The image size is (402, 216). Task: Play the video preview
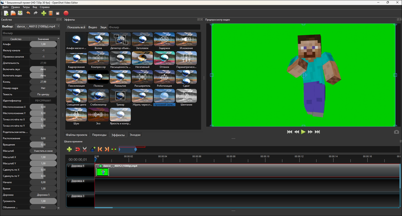click(x=303, y=132)
